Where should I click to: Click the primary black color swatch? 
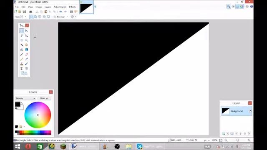point(18,104)
